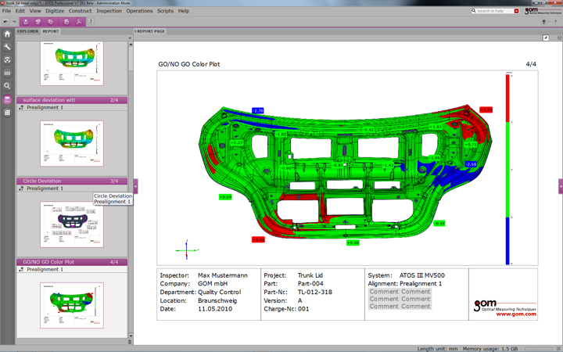Select the magnifier inspection workspace icon
This screenshot has height=352, width=563.
7,86
